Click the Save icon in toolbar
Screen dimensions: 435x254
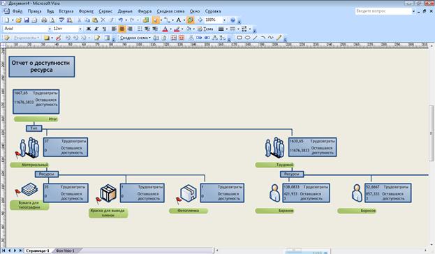pos(27,20)
